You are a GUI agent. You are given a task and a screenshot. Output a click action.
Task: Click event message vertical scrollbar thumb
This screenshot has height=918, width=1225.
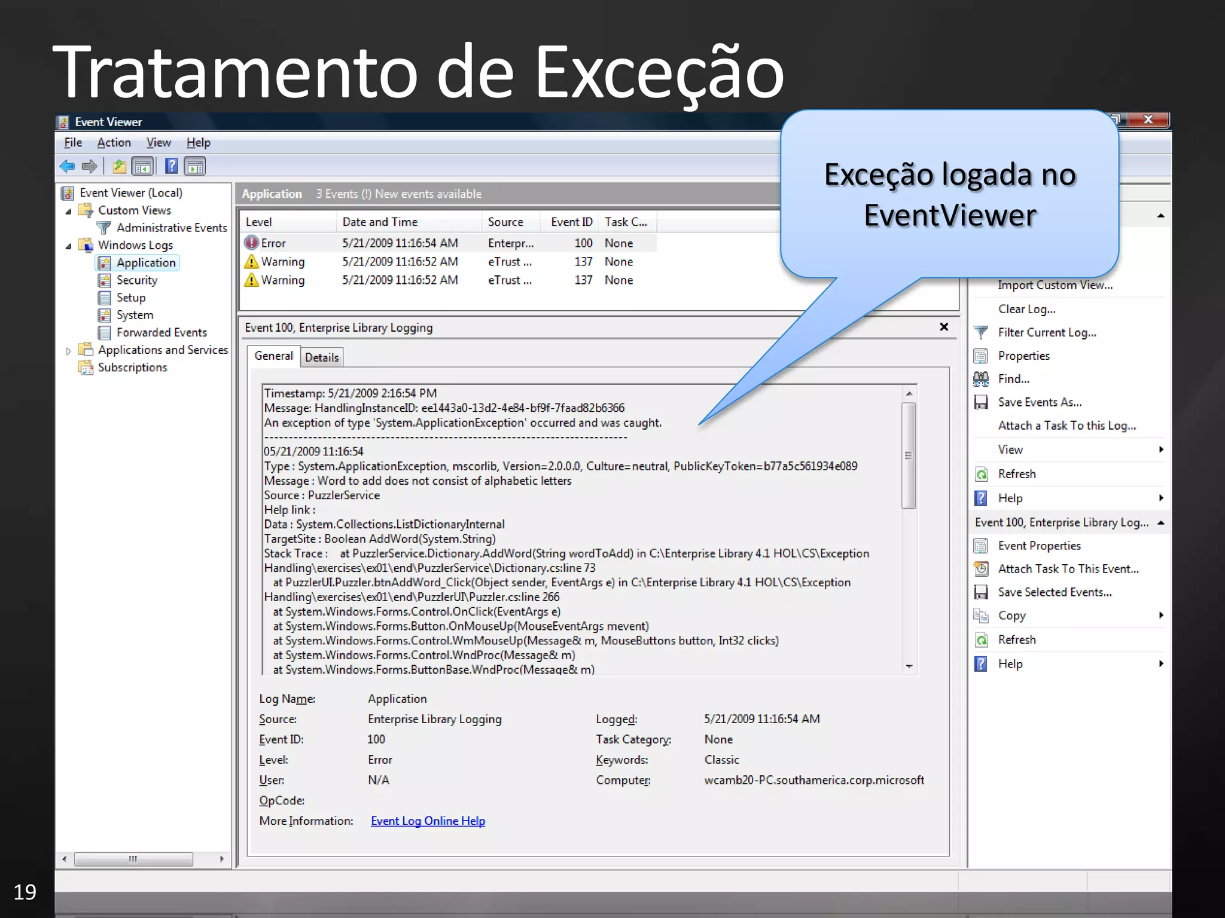pyautogui.click(x=909, y=455)
